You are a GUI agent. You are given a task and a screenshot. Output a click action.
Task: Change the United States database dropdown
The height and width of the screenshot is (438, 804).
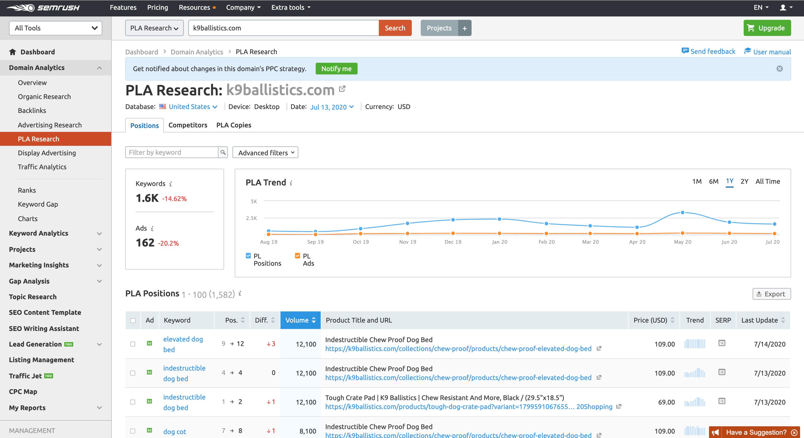pos(193,107)
